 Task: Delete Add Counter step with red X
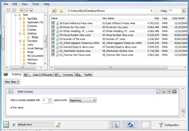click(174, 91)
